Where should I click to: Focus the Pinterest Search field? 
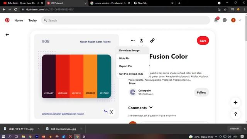click(125, 20)
